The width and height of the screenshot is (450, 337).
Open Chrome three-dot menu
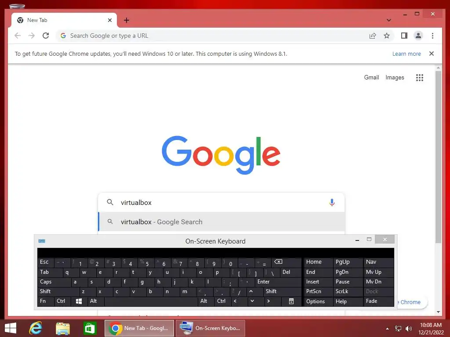click(432, 36)
